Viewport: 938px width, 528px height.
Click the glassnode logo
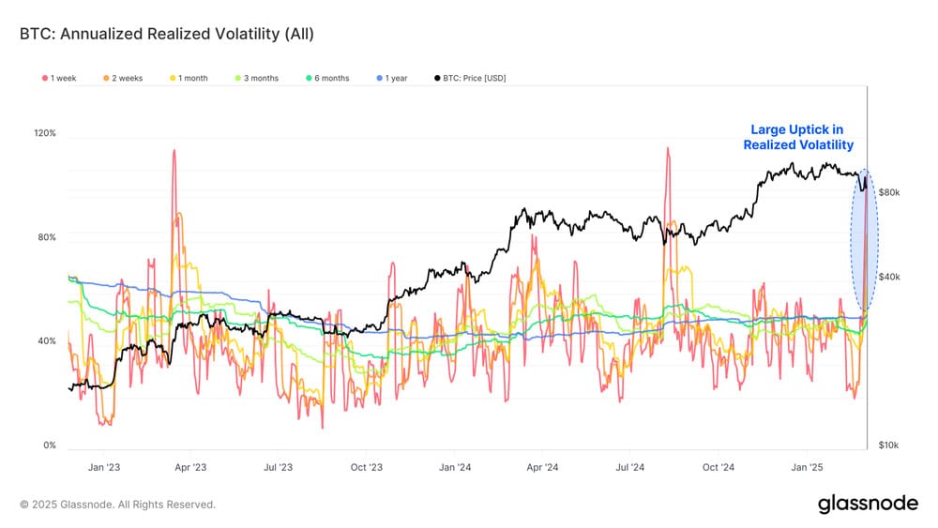(x=868, y=504)
